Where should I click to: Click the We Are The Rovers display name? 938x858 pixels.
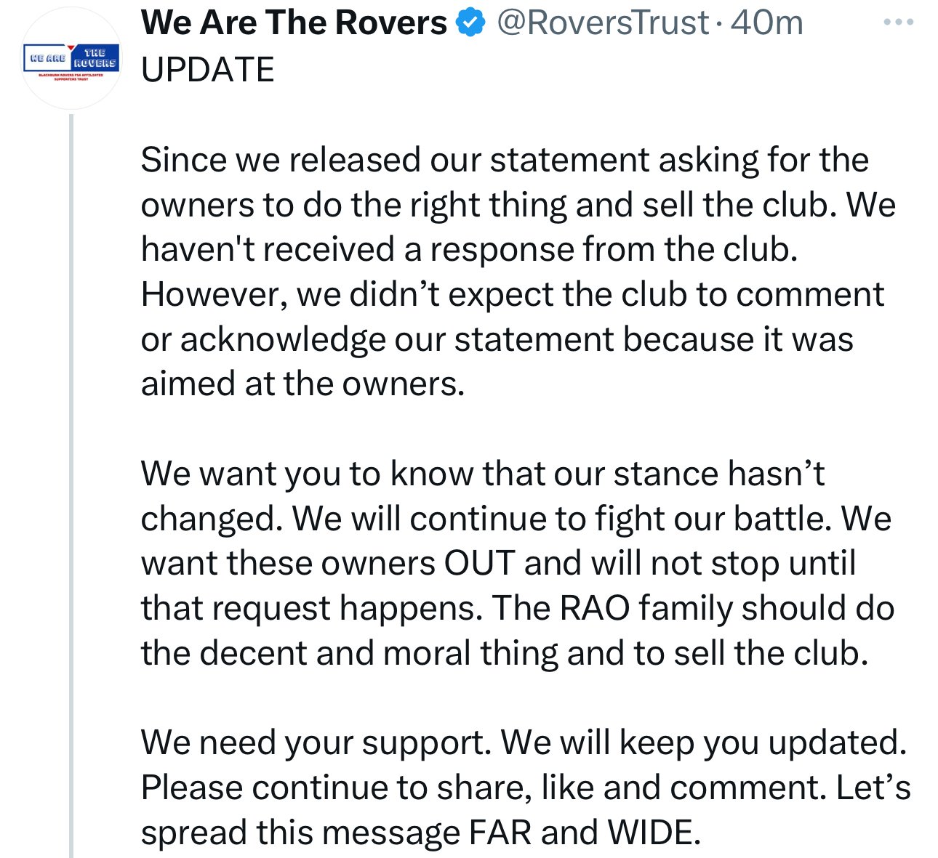pyautogui.click(x=294, y=23)
